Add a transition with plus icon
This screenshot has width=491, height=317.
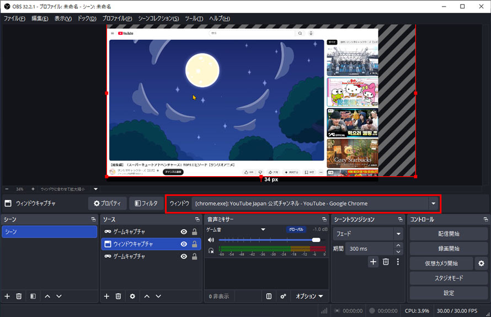pyautogui.click(x=373, y=262)
